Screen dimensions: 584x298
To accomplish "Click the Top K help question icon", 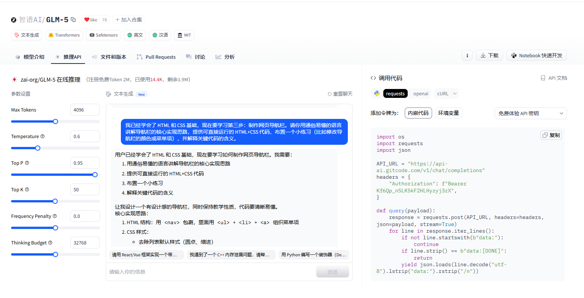I will pyautogui.click(x=27, y=189).
